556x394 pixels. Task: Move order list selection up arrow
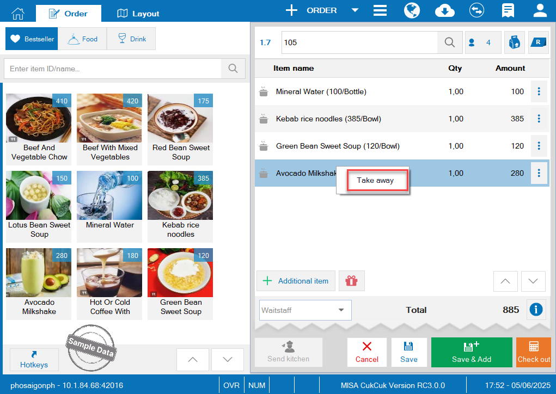pos(505,281)
